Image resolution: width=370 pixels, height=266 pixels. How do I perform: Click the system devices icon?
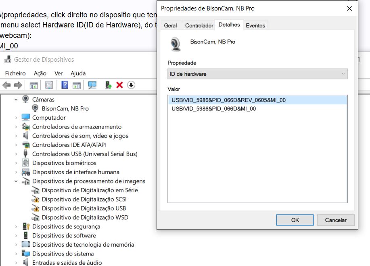(x=25, y=254)
